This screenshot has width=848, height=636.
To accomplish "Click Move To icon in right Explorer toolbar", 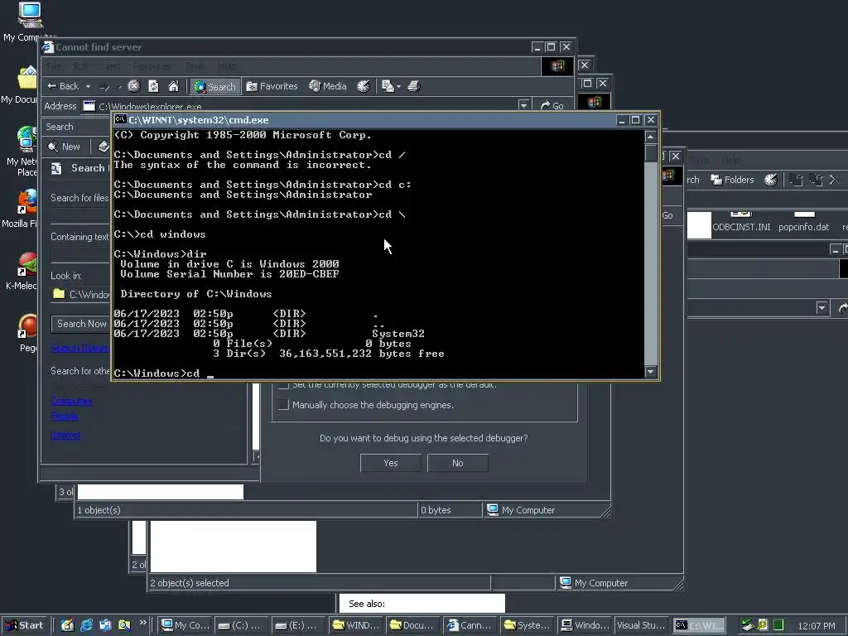I will 796,180.
